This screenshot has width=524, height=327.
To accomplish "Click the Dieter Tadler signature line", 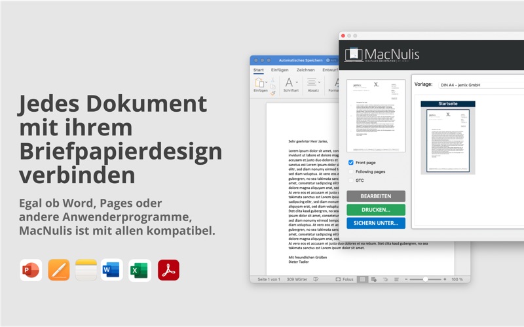I will point(299,262).
